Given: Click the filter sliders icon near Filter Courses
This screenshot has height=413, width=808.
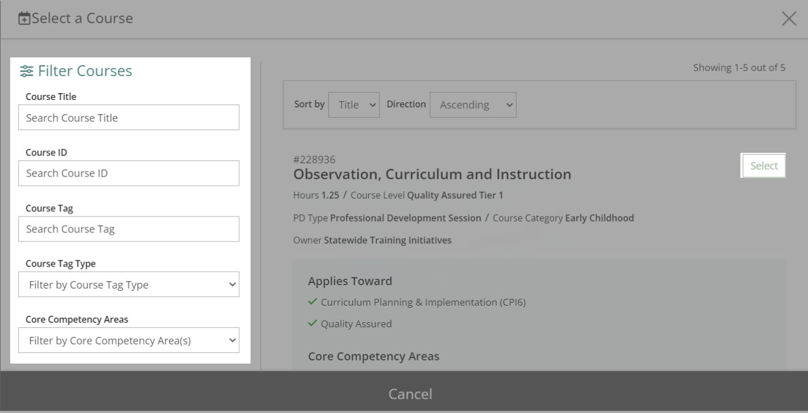Looking at the screenshot, I should pos(27,70).
